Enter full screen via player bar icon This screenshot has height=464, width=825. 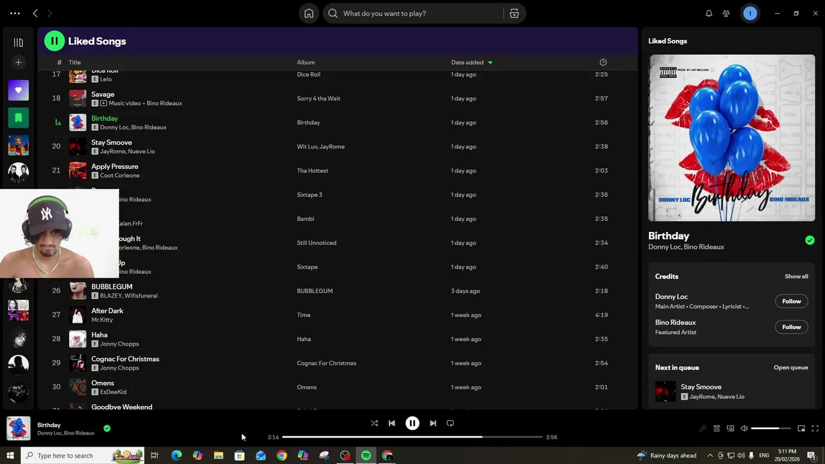815,429
